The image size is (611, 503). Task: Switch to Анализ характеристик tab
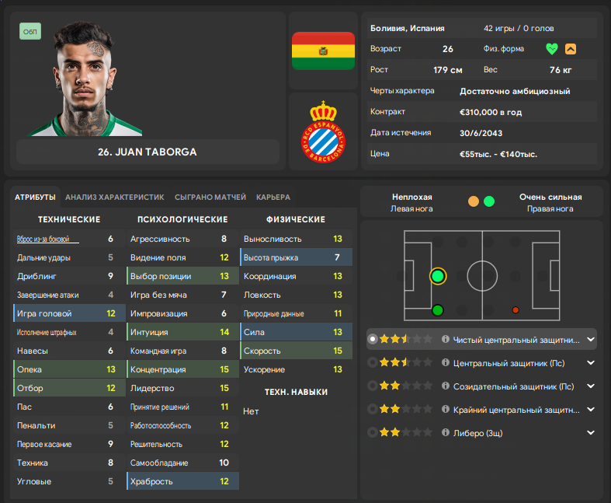pyautogui.click(x=115, y=197)
